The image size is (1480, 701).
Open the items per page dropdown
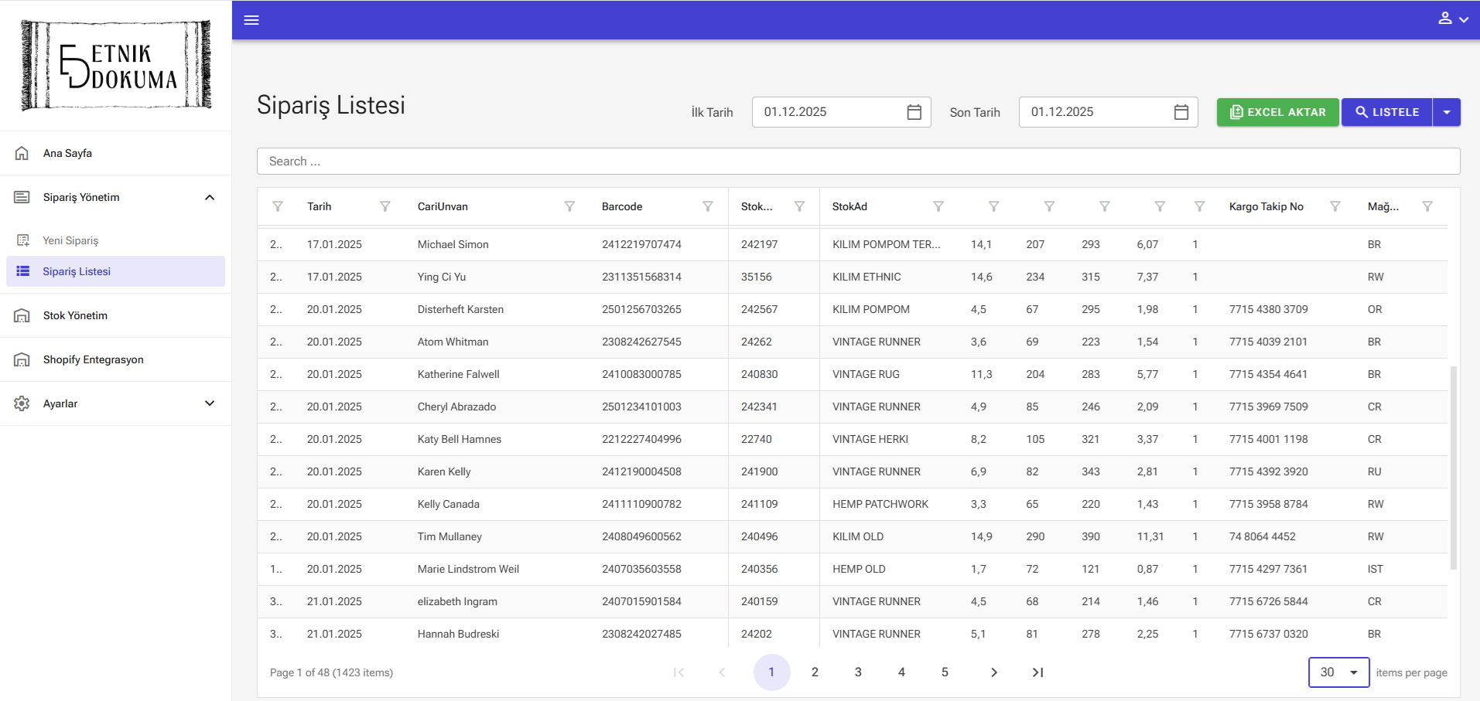1338,672
